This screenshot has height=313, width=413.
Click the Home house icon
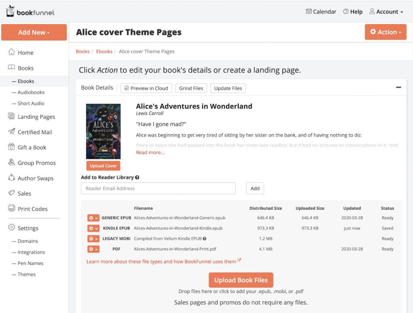[x=11, y=52]
